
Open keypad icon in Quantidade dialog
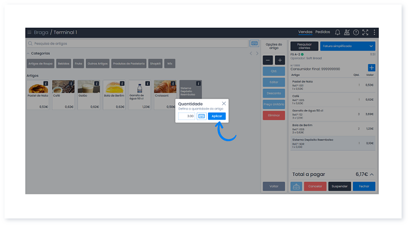pyautogui.click(x=201, y=116)
